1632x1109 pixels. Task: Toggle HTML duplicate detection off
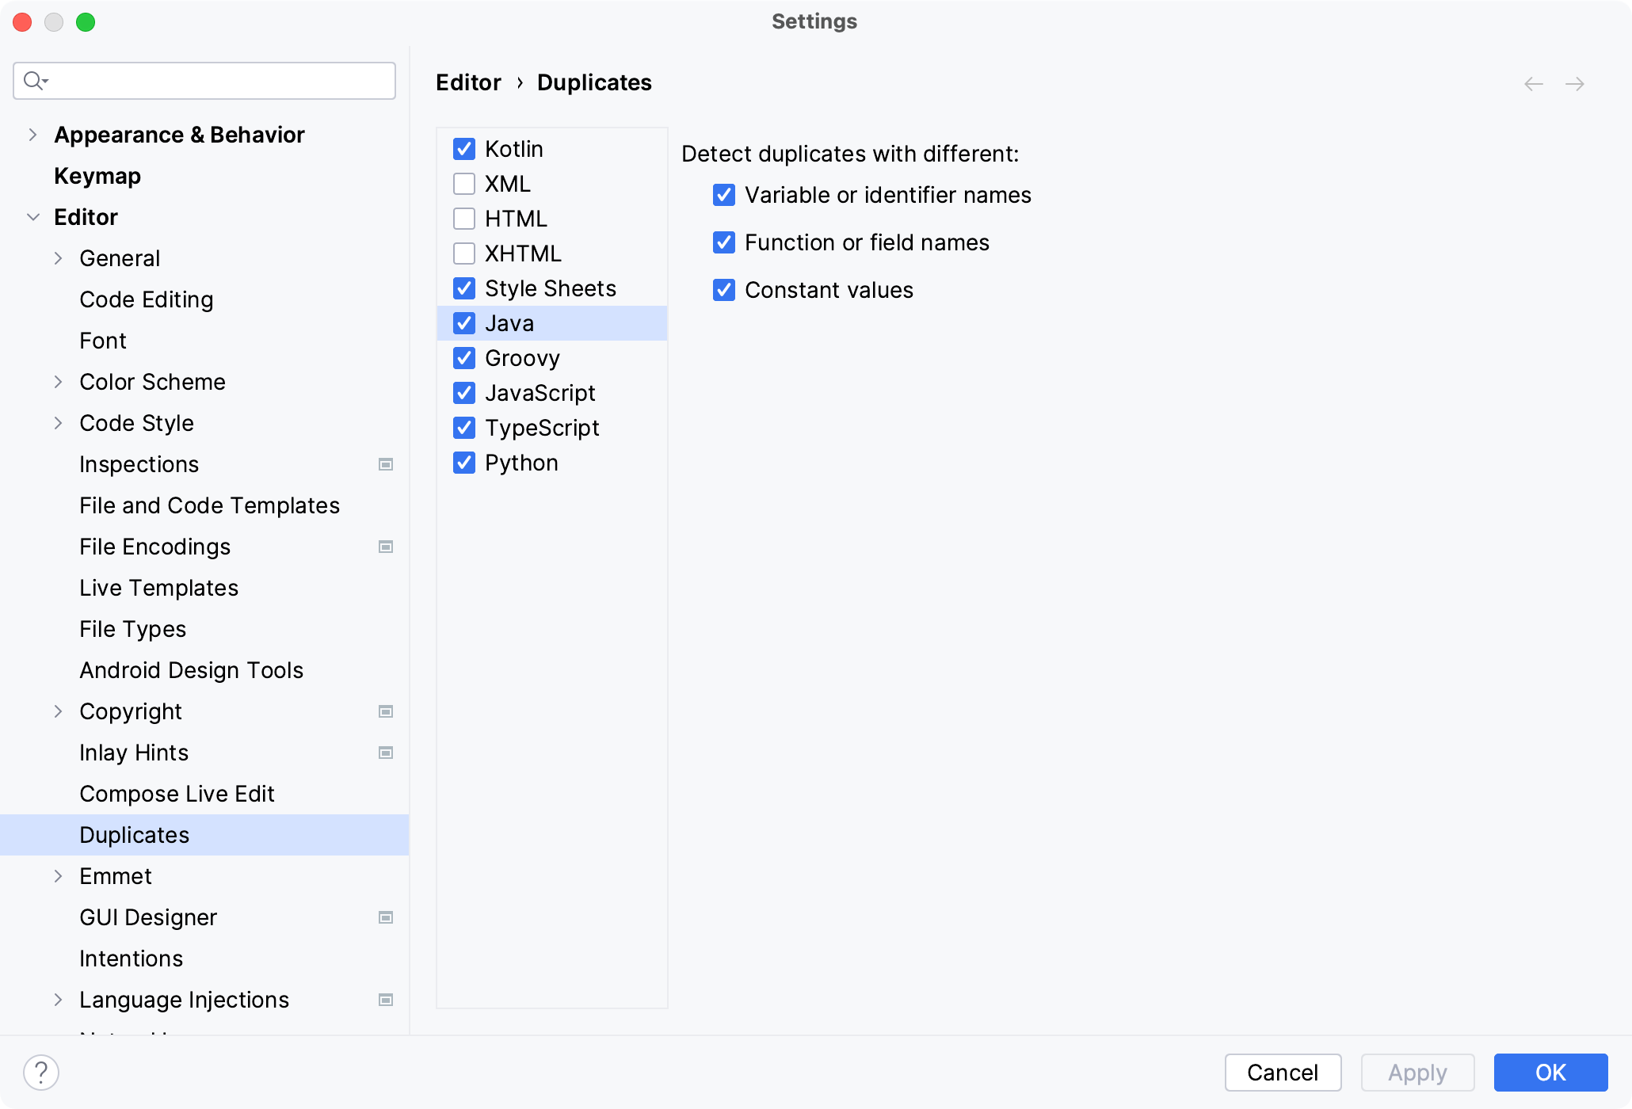pyautogui.click(x=465, y=219)
